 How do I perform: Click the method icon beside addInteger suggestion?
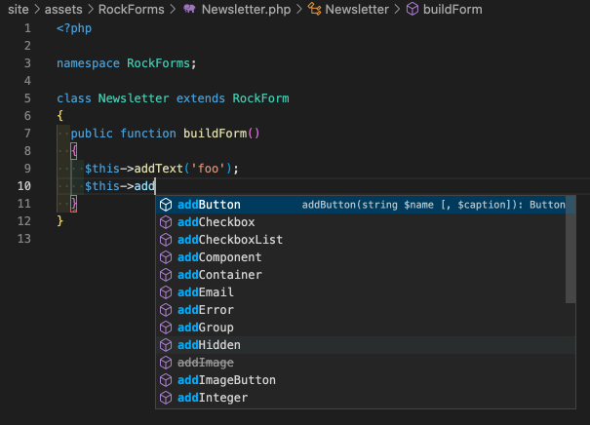[x=166, y=398]
